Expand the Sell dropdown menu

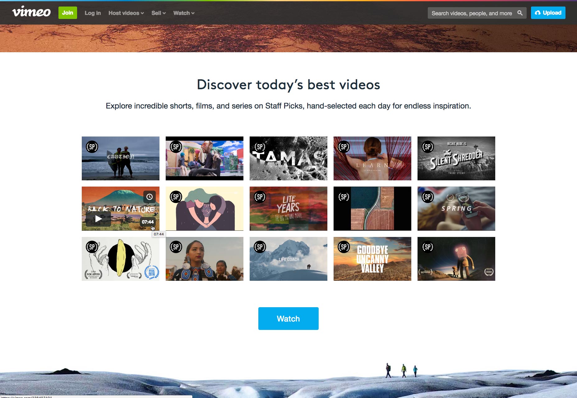[159, 13]
